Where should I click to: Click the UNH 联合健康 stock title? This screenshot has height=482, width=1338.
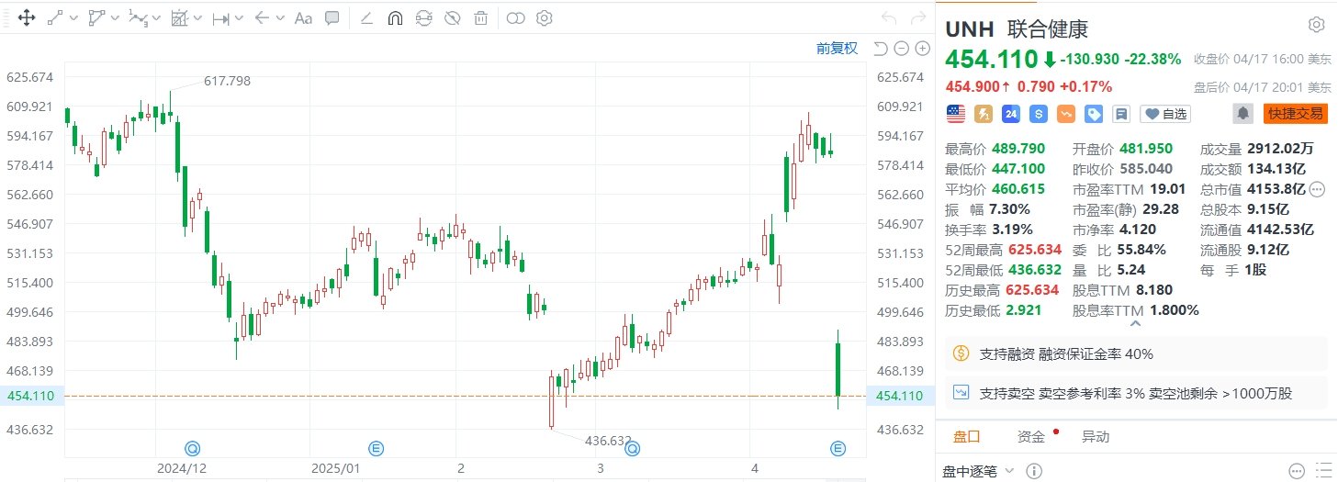coord(1017,28)
